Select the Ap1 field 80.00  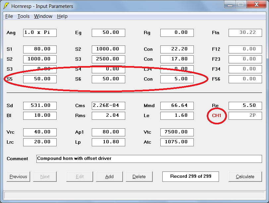108,132
